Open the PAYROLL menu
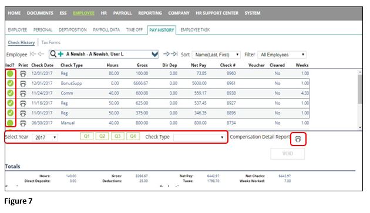This screenshot has height=213, width=370. [x=122, y=13]
